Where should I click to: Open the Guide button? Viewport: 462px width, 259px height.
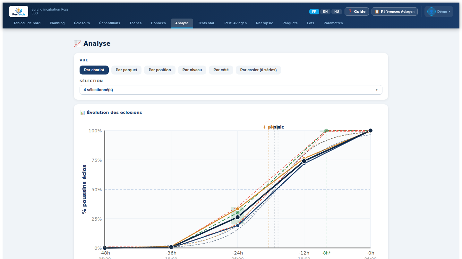pyautogui.click(x=357, y=12)
